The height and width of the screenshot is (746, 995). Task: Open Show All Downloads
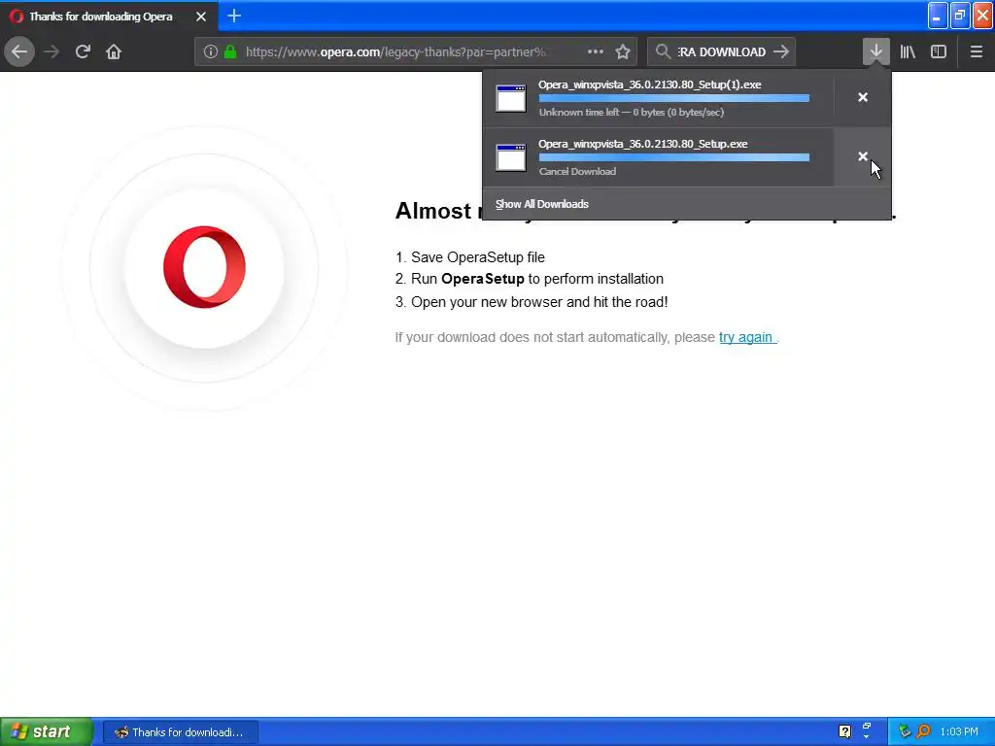(542, 204)
